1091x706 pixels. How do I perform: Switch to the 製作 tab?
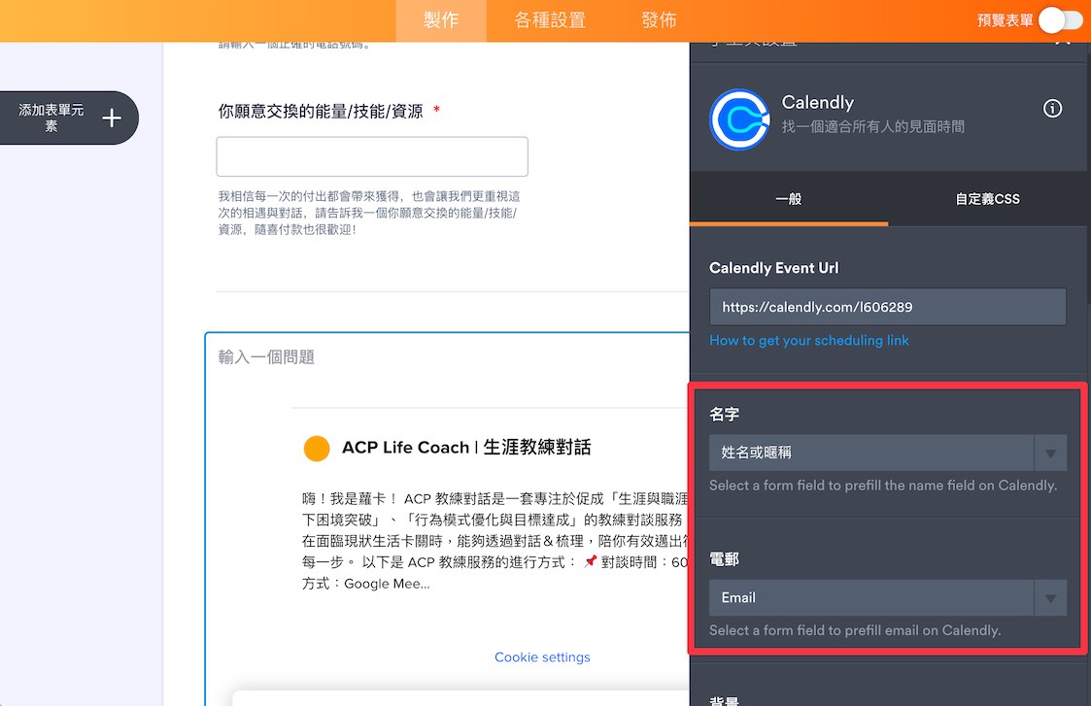441,20
